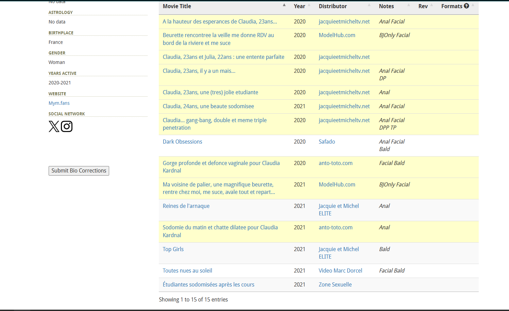Screen dimensions: 509x311
Task: Sort table by the Distributor column
Action: tap(345, 6)
